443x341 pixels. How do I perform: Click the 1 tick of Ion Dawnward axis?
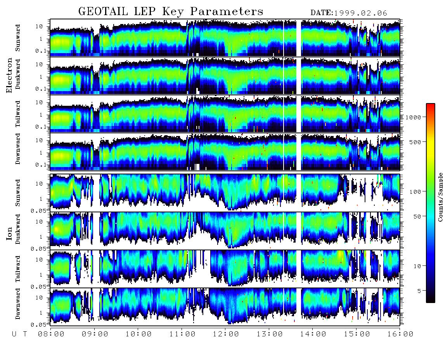pyautogui.click(x=41, y=313)
